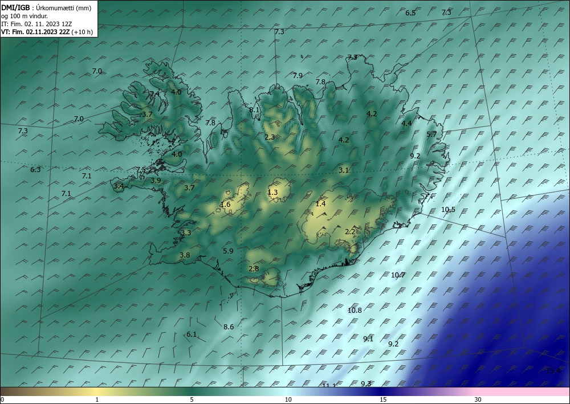The width and height of the screenshot is (570, 404).
Task: Click the 2.3 value in north Iceland
Action: [x=270, y=137]
